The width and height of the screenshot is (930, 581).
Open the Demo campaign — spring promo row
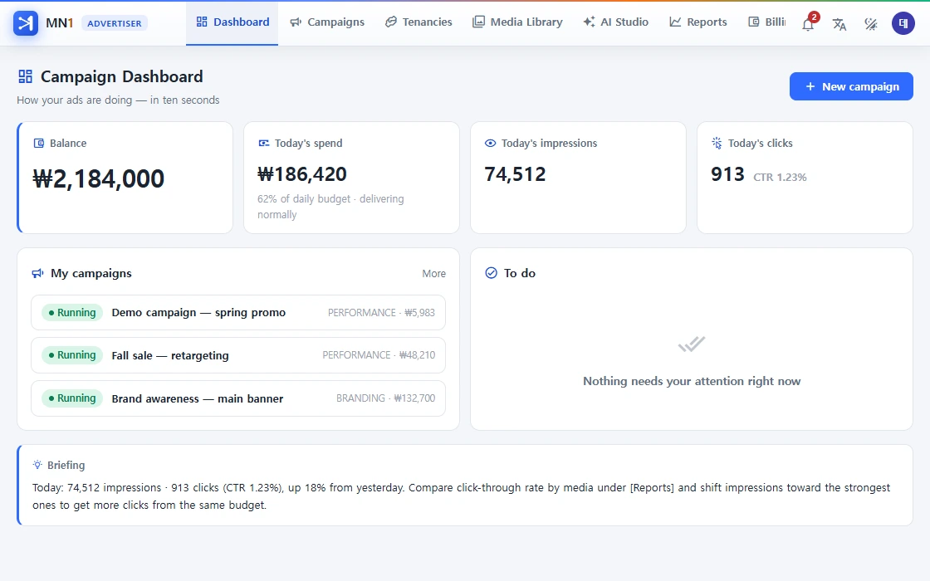coord(238,312)
